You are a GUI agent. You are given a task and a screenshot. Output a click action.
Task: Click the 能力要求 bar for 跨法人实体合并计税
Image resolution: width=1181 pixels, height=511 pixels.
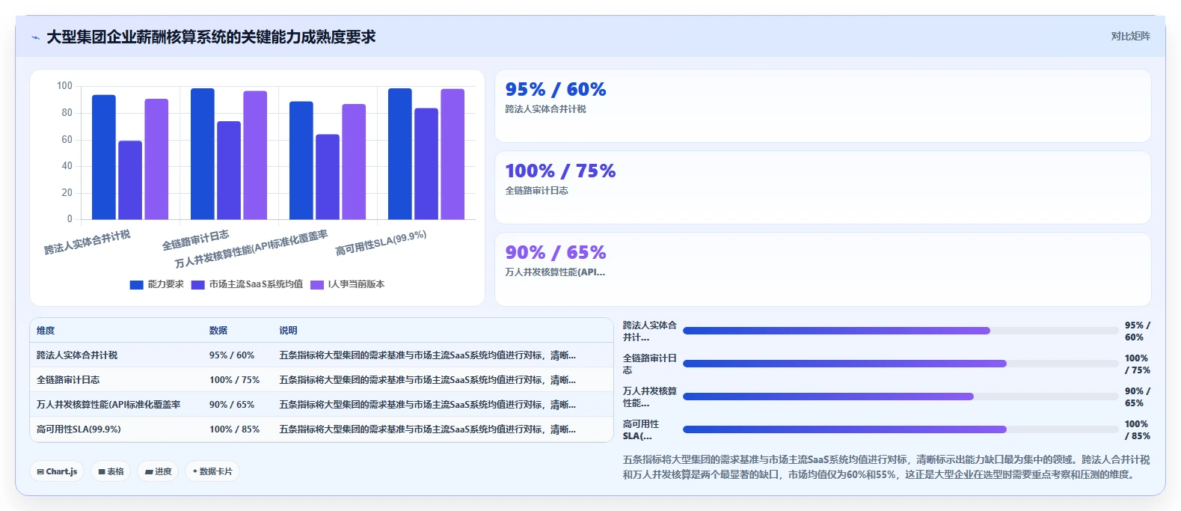[x=104, y=157]
